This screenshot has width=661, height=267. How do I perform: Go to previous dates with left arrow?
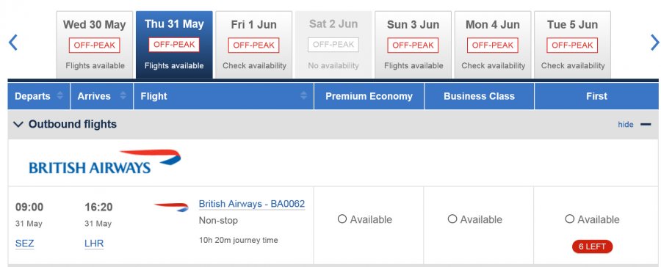tap(13, 43)
